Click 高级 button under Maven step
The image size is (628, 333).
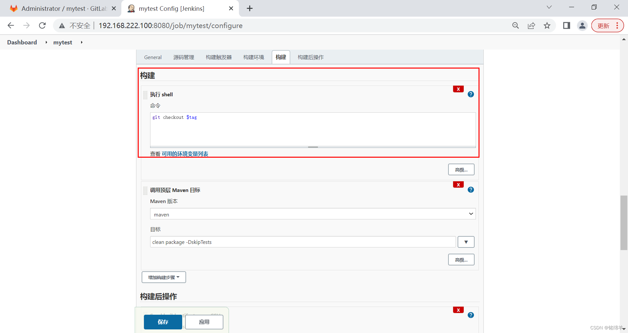pos(461,260)
